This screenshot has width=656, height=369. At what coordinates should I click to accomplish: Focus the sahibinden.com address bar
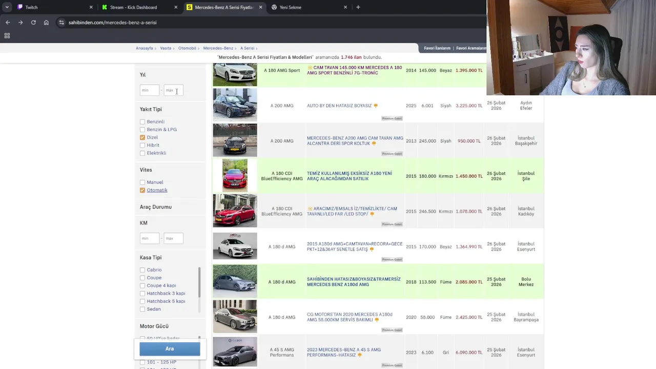[x=112, y=23]
